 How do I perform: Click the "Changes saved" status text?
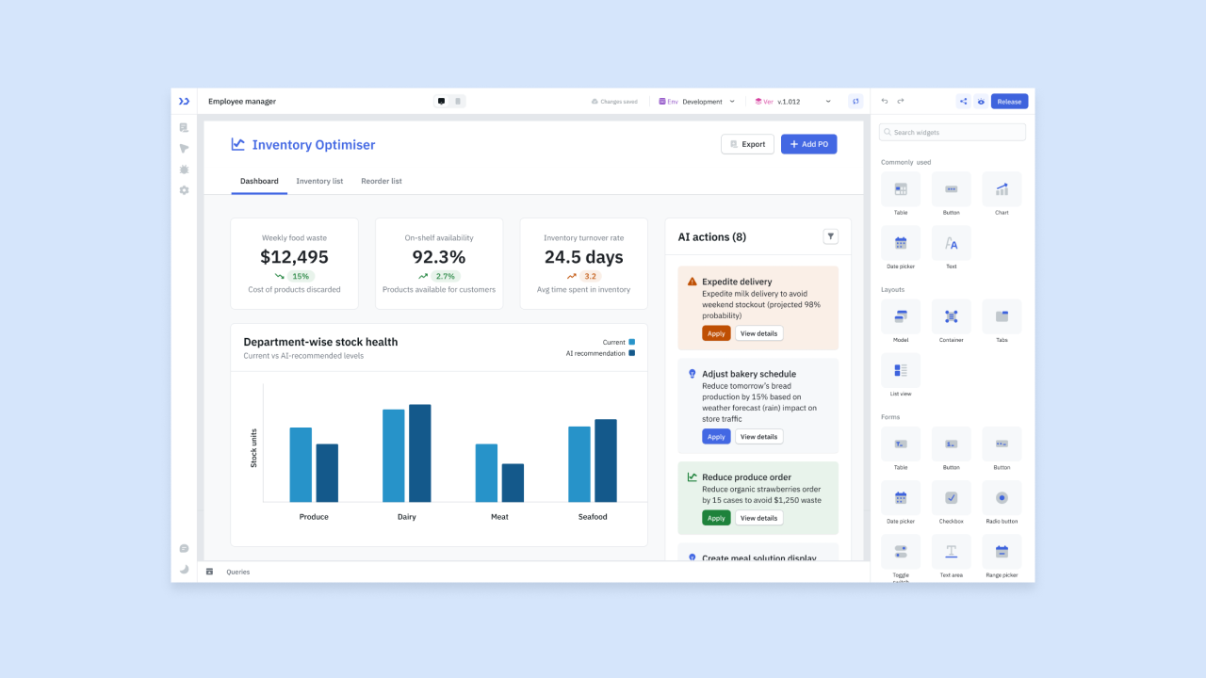pyautogui.click(x=618, y=102)
